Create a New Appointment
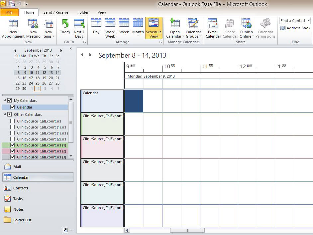 (x=13, y=28)
